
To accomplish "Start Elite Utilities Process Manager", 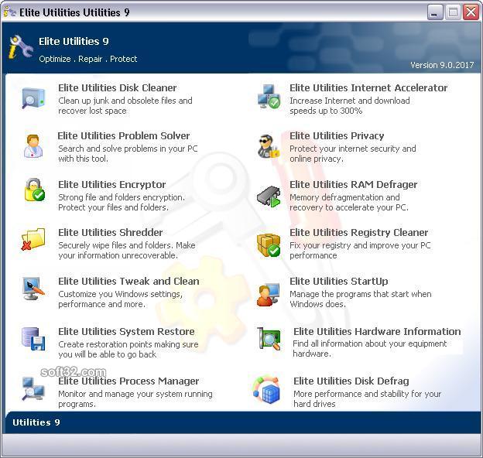I will [128, 381].
